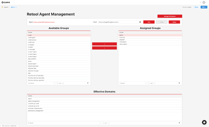Select the cx-manager group row
Image resolution: width=209 pixels, height=127 pixels.
point(59,49)
